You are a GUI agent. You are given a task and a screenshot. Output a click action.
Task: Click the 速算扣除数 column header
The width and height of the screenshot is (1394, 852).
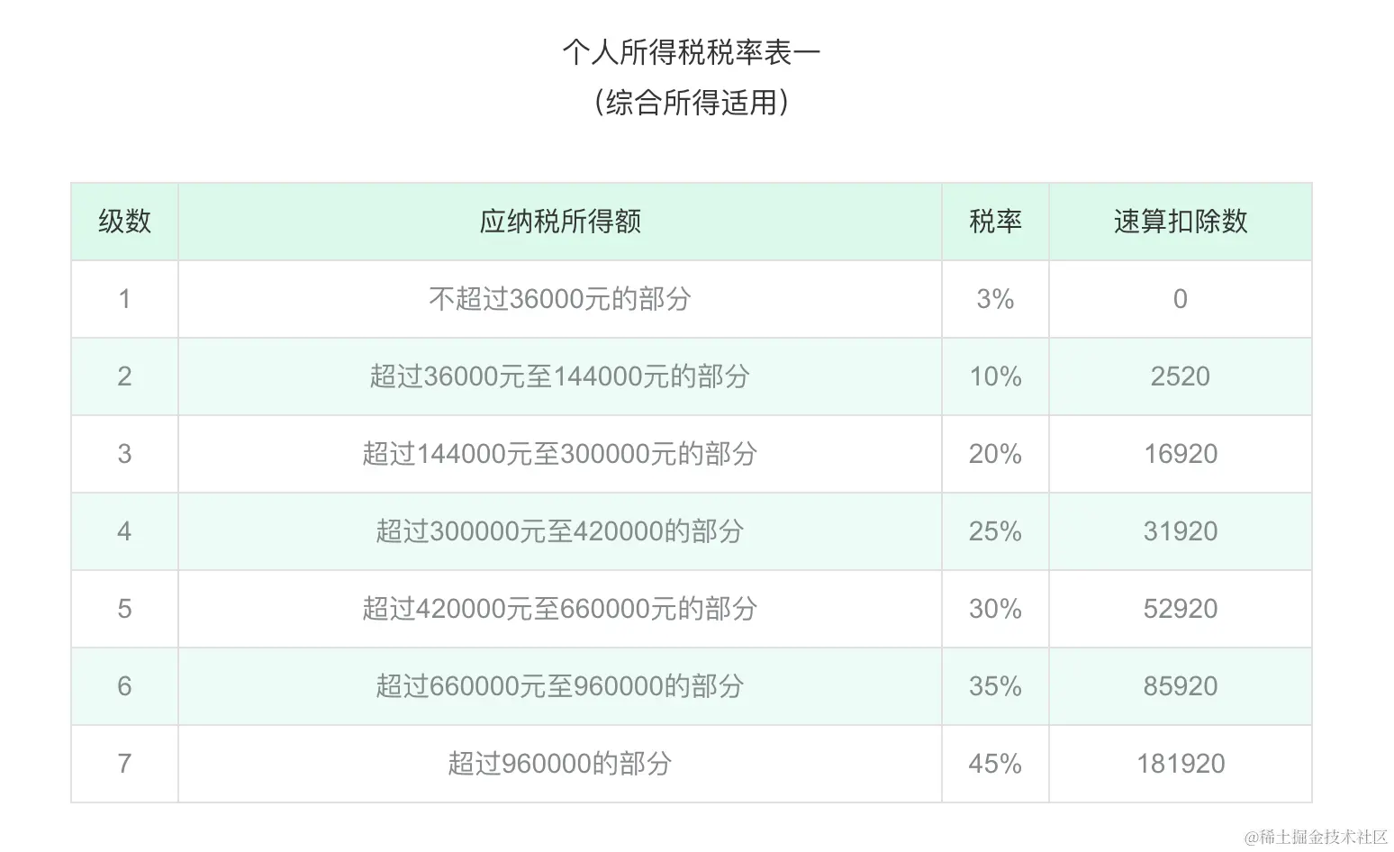tap(1181, 222)
